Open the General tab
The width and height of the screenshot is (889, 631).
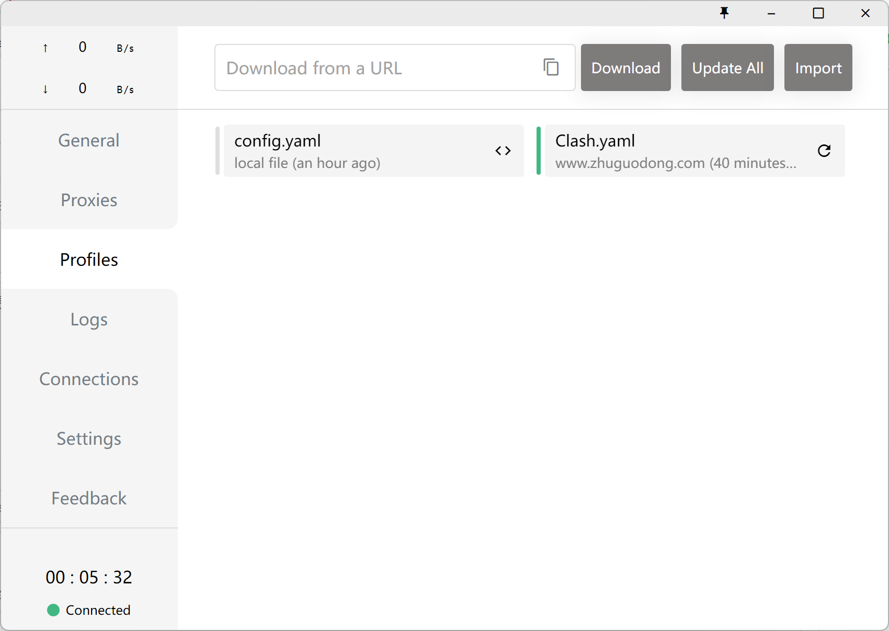(x=89, y=140)
